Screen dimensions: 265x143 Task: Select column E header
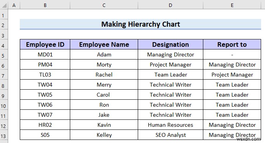pyautogui.click(x=232, y=5)
